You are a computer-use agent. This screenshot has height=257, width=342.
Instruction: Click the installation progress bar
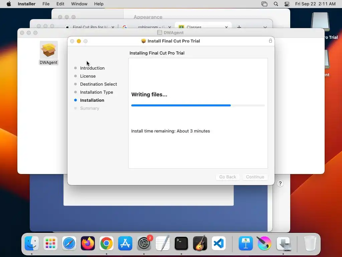point(198,105)
